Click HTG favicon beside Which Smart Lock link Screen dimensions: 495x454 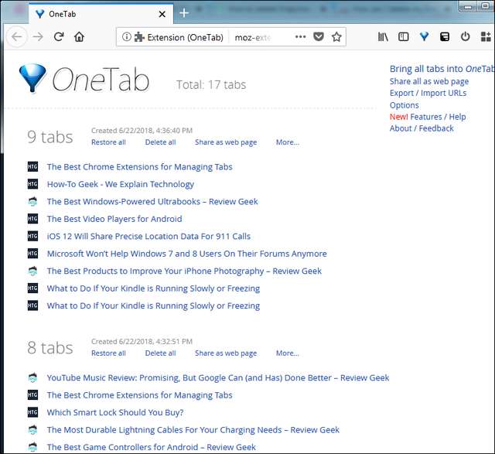tap(32, 412)
